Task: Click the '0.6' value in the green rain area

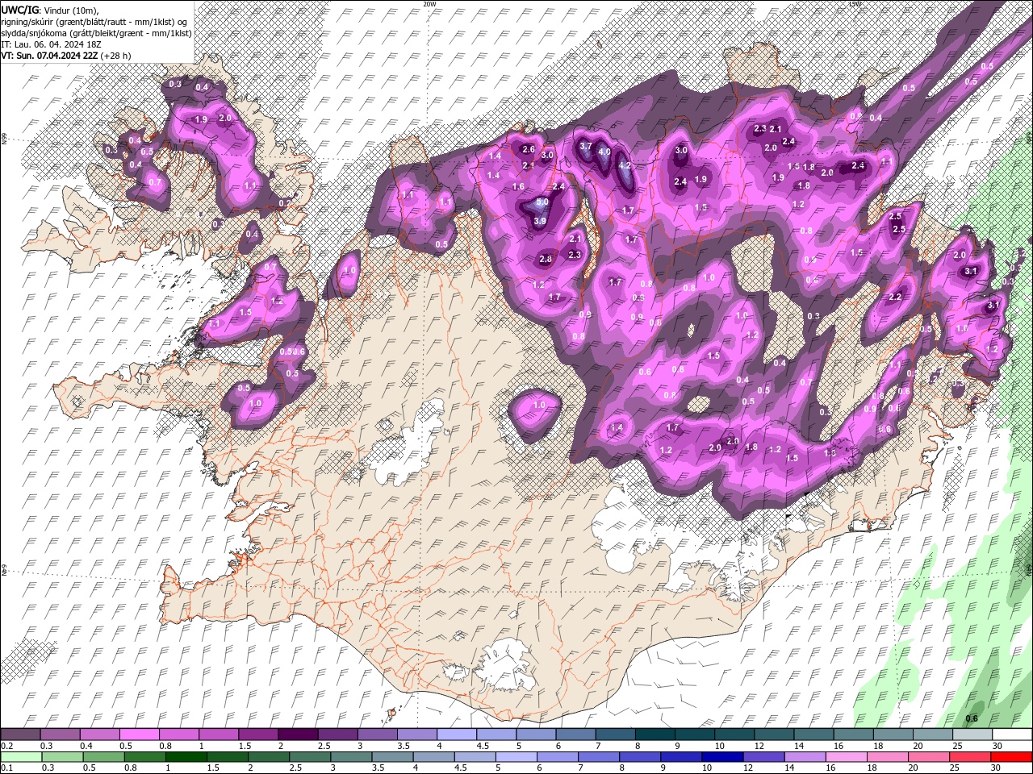Action: pos(972,718)
